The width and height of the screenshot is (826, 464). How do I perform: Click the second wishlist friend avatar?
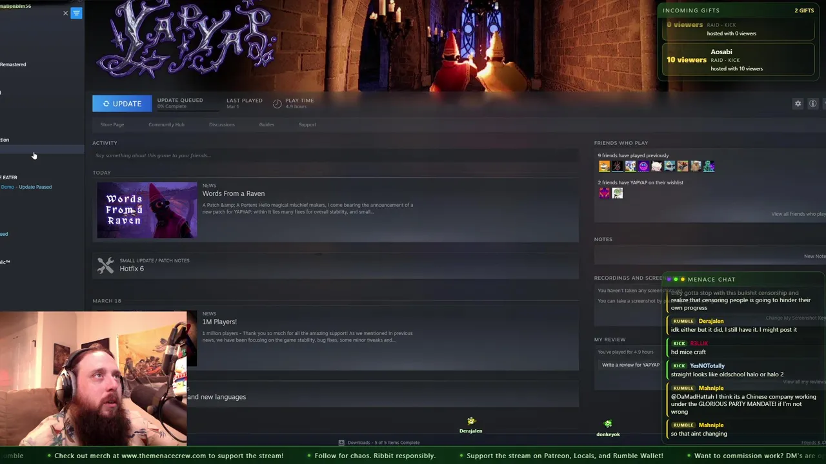618,193
